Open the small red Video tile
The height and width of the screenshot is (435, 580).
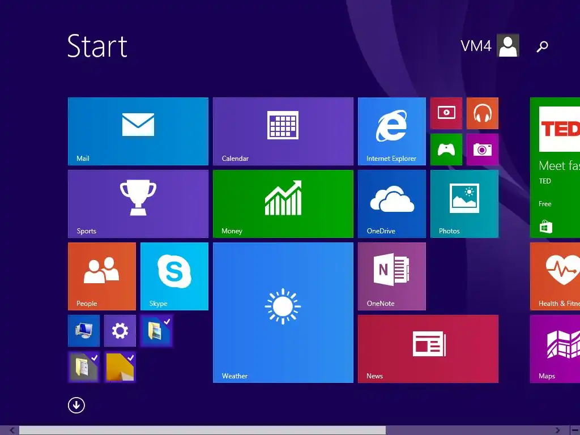coord(446,113)
